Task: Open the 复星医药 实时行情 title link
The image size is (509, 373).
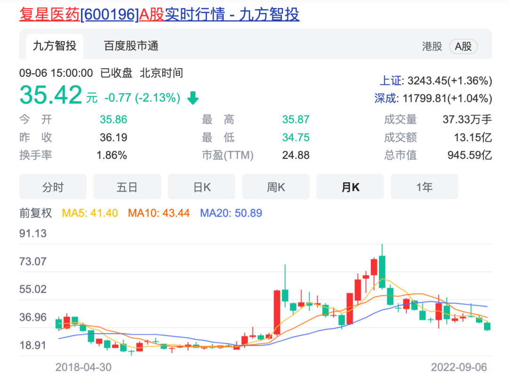Action: pyautogui.click(x=159, y=15)
